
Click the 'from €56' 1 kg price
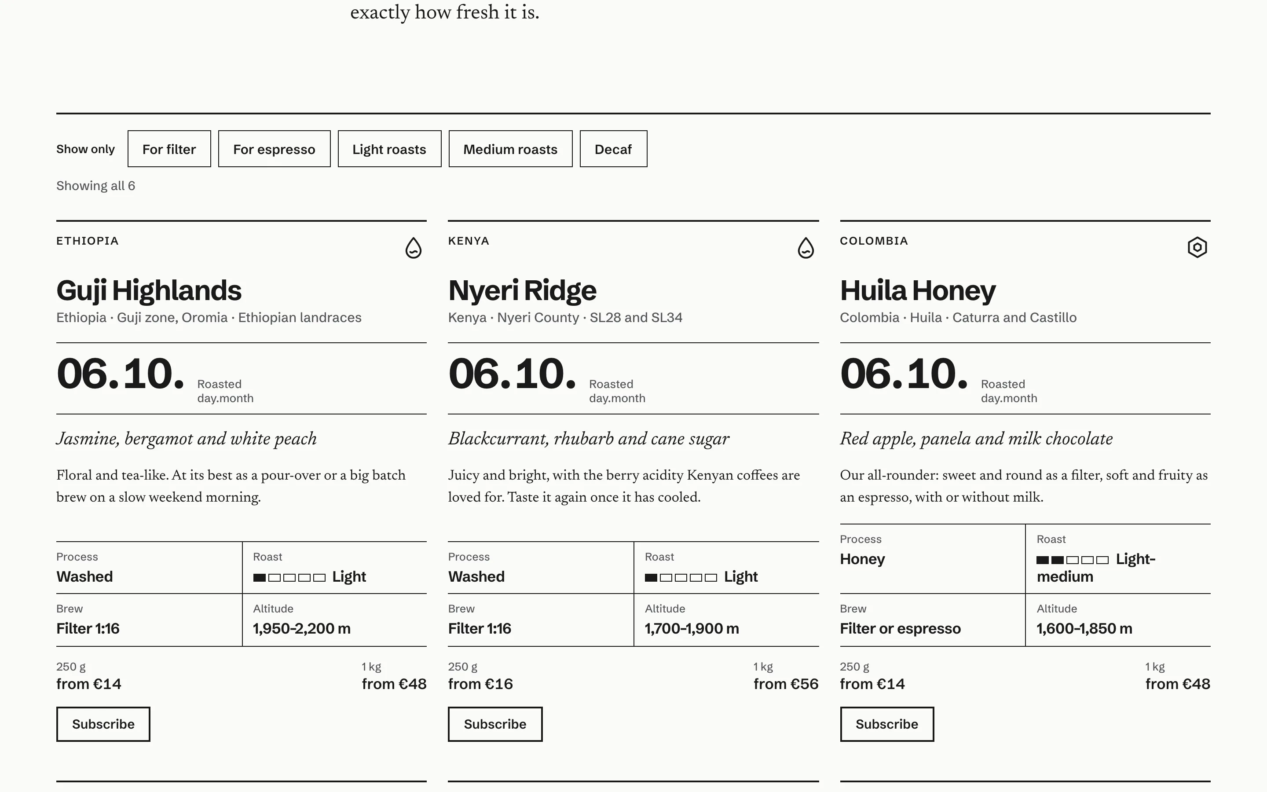pyautogui.click(x=786, y=684)
